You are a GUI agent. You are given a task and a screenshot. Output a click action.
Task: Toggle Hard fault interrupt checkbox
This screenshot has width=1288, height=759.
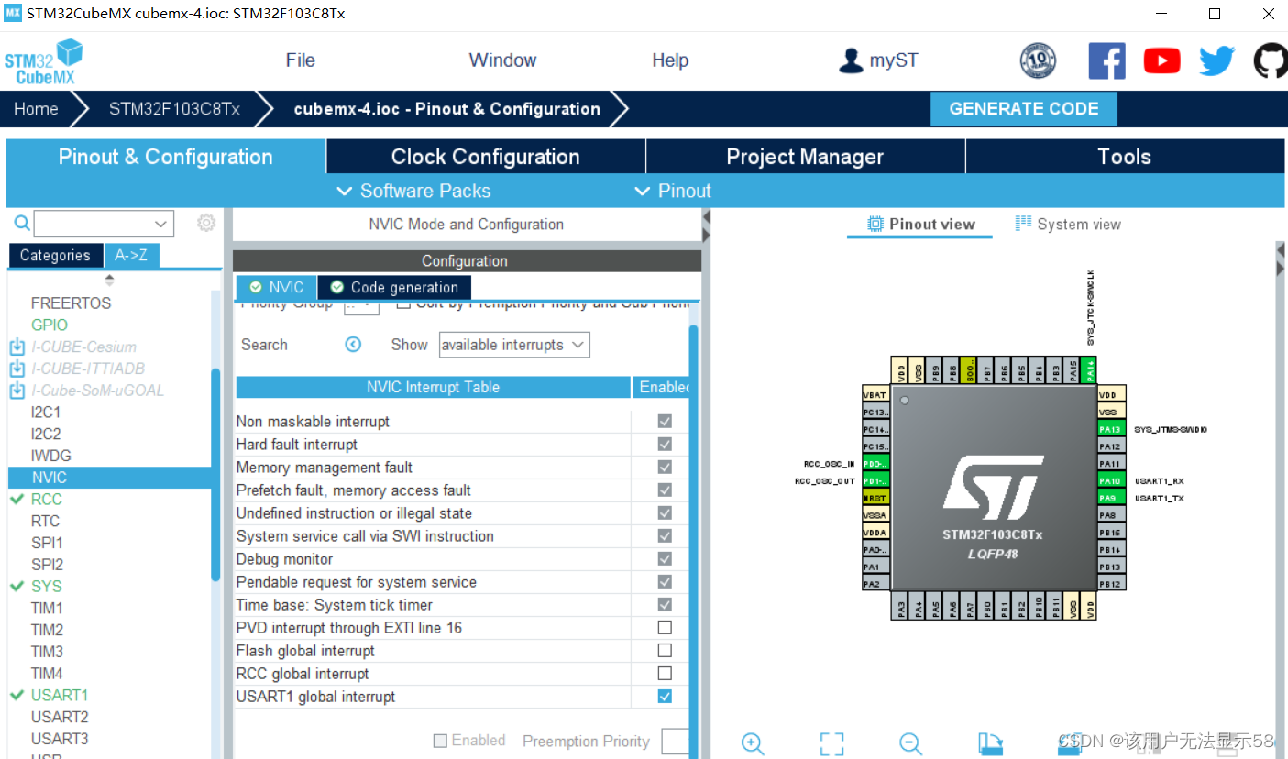click(x=665, y=444)
